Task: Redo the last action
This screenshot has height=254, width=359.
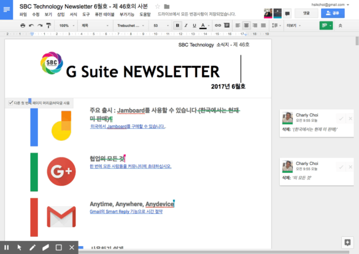Action: tap(40, 25)
